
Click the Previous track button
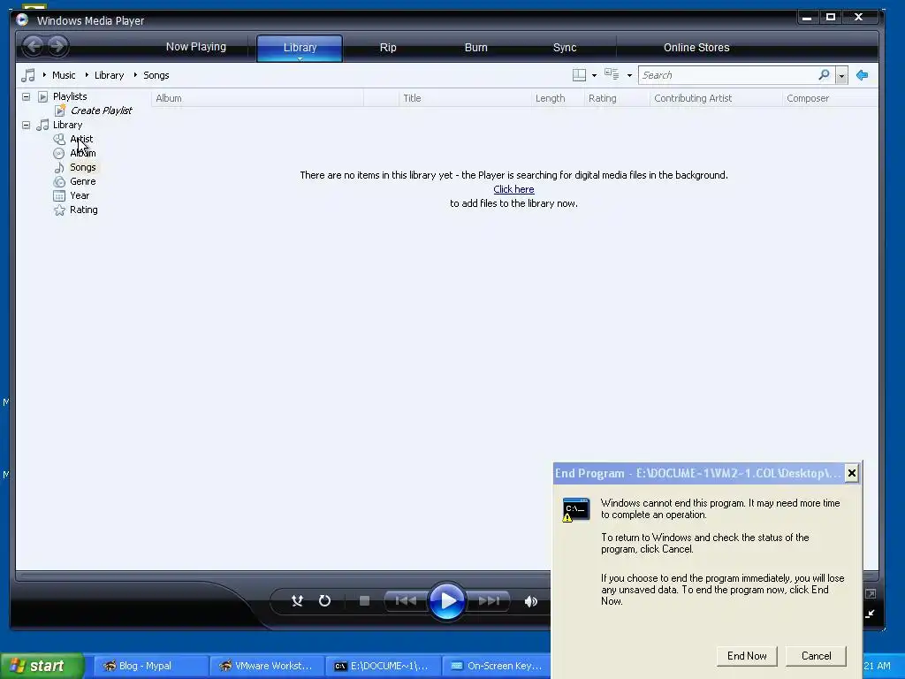pos(406,601)
